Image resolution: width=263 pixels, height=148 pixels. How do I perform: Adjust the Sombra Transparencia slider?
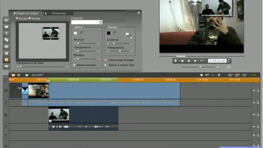pos(120,51)
